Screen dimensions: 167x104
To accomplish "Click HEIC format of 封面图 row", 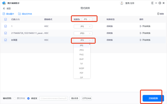I will coord(46,40).
